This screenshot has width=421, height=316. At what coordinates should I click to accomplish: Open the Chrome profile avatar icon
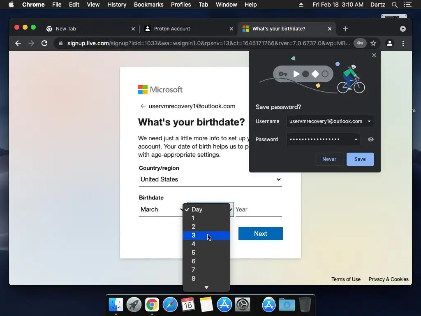(x=390, y=43)
